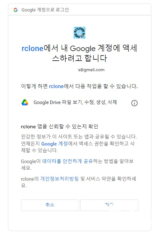The image size is (159, 233).
Task: Click the '서비스 약관' text
Action: tap(93, 179)
